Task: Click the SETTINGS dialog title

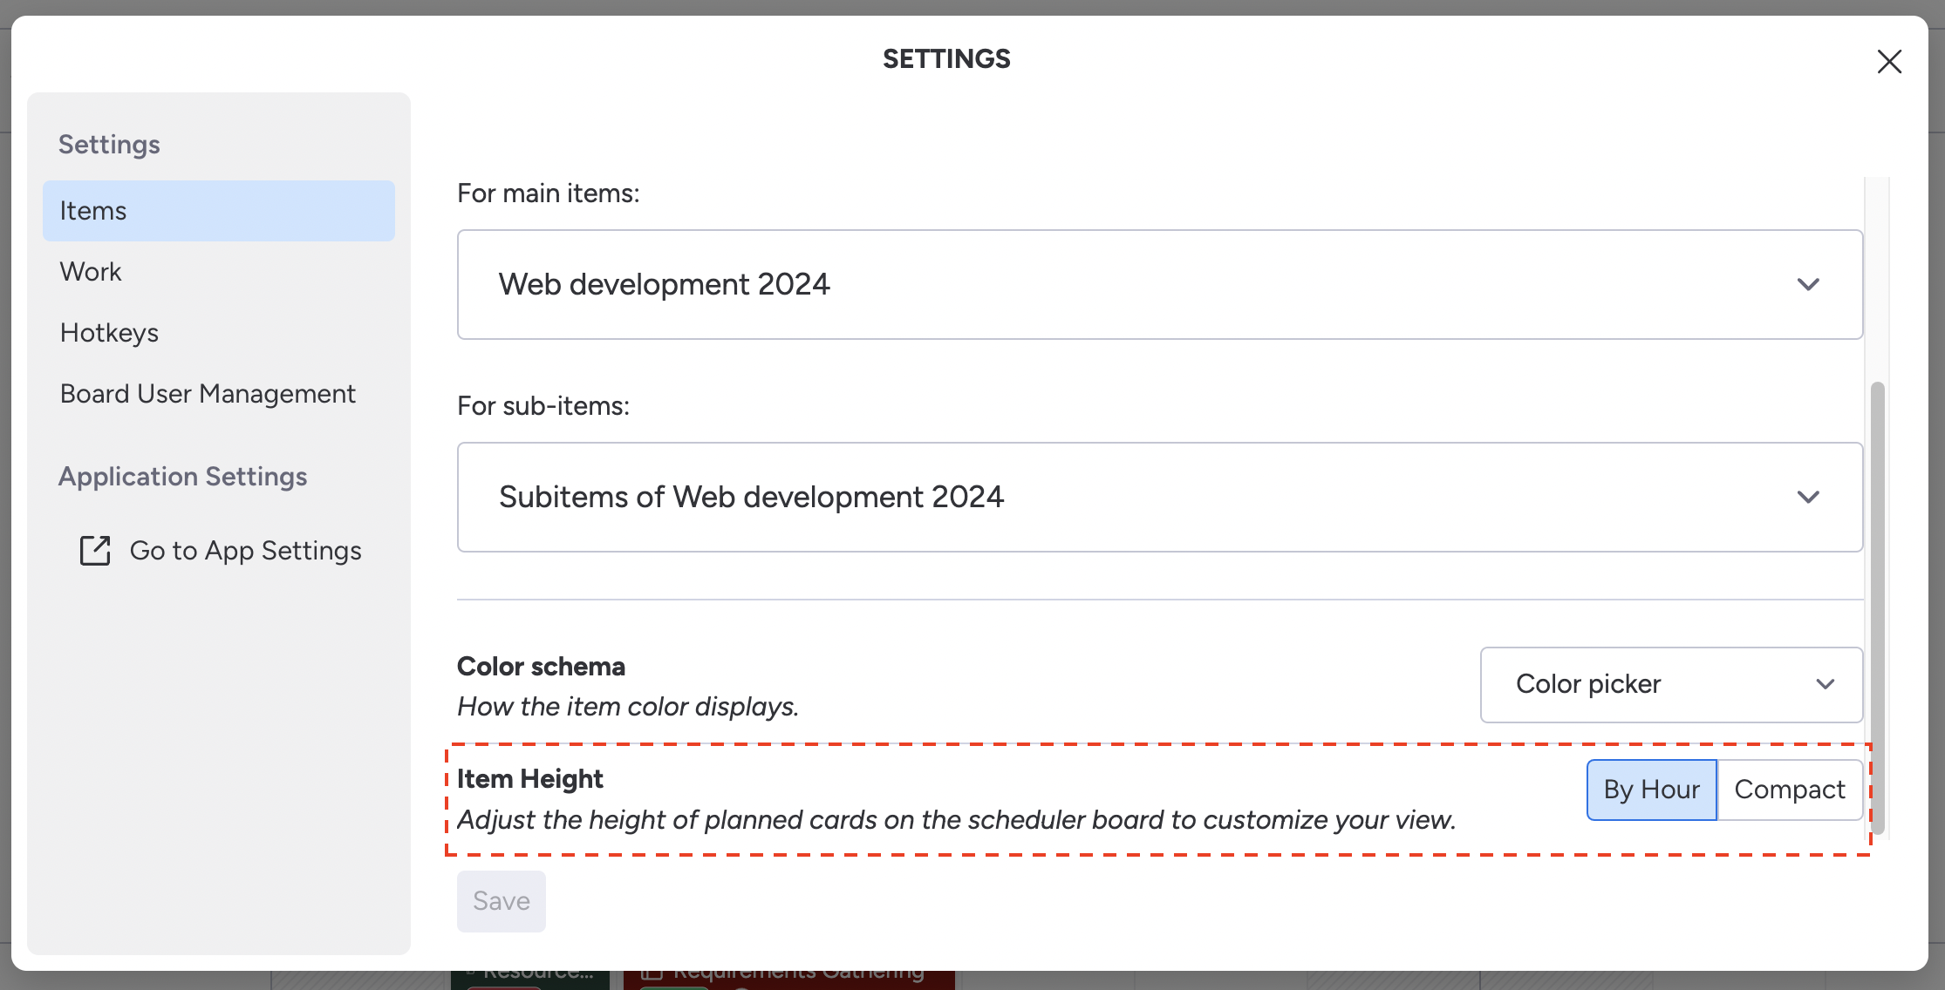Action: pos(946,59)
